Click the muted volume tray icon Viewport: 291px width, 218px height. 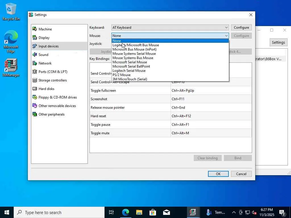(x=254, y=212)
